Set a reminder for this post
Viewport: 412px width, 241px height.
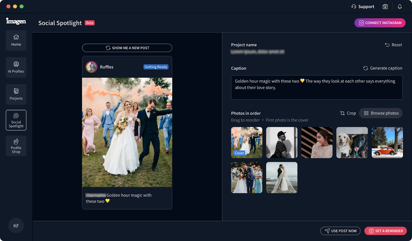pyautogui.click(x=385, y=231)
